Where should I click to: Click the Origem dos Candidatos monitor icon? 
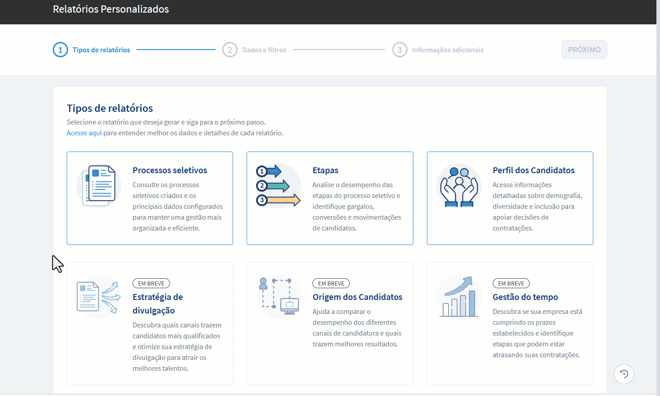pyautogui.click(x=279, y=296)
